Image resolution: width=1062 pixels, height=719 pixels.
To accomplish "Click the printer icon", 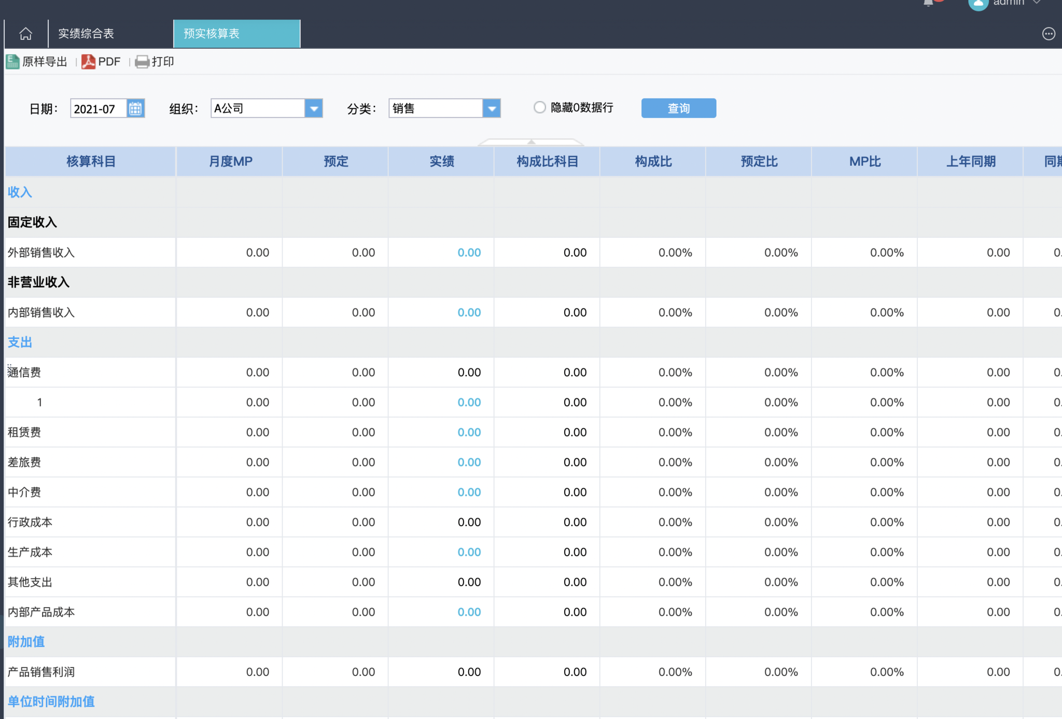I will click(142, 62).
